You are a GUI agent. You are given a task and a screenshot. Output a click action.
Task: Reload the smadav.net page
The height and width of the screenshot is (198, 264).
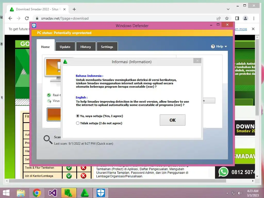tap(27, 18)
